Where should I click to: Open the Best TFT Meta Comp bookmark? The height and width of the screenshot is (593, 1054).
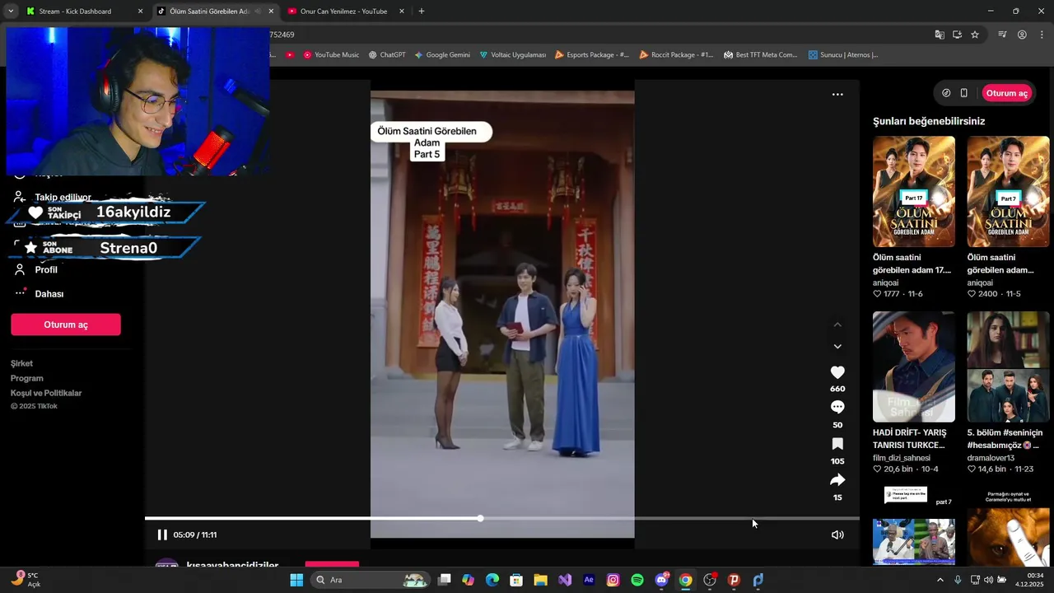pyautogui.click(x=761, y=55)
